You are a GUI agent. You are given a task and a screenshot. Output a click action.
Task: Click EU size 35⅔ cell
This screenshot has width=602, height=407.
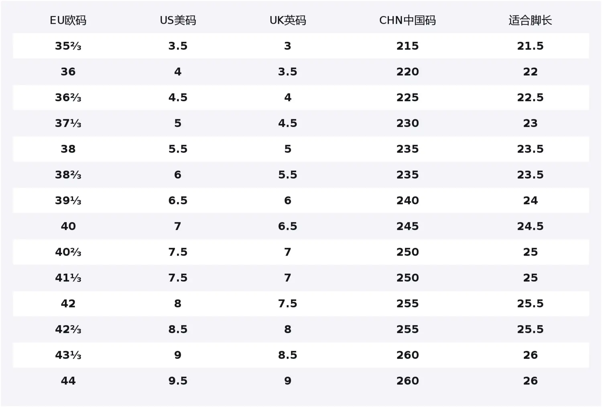tap(68, 46)
